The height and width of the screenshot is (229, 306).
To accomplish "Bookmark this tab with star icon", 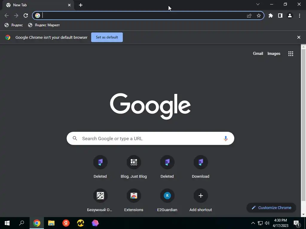I will (x=259, y=16).
